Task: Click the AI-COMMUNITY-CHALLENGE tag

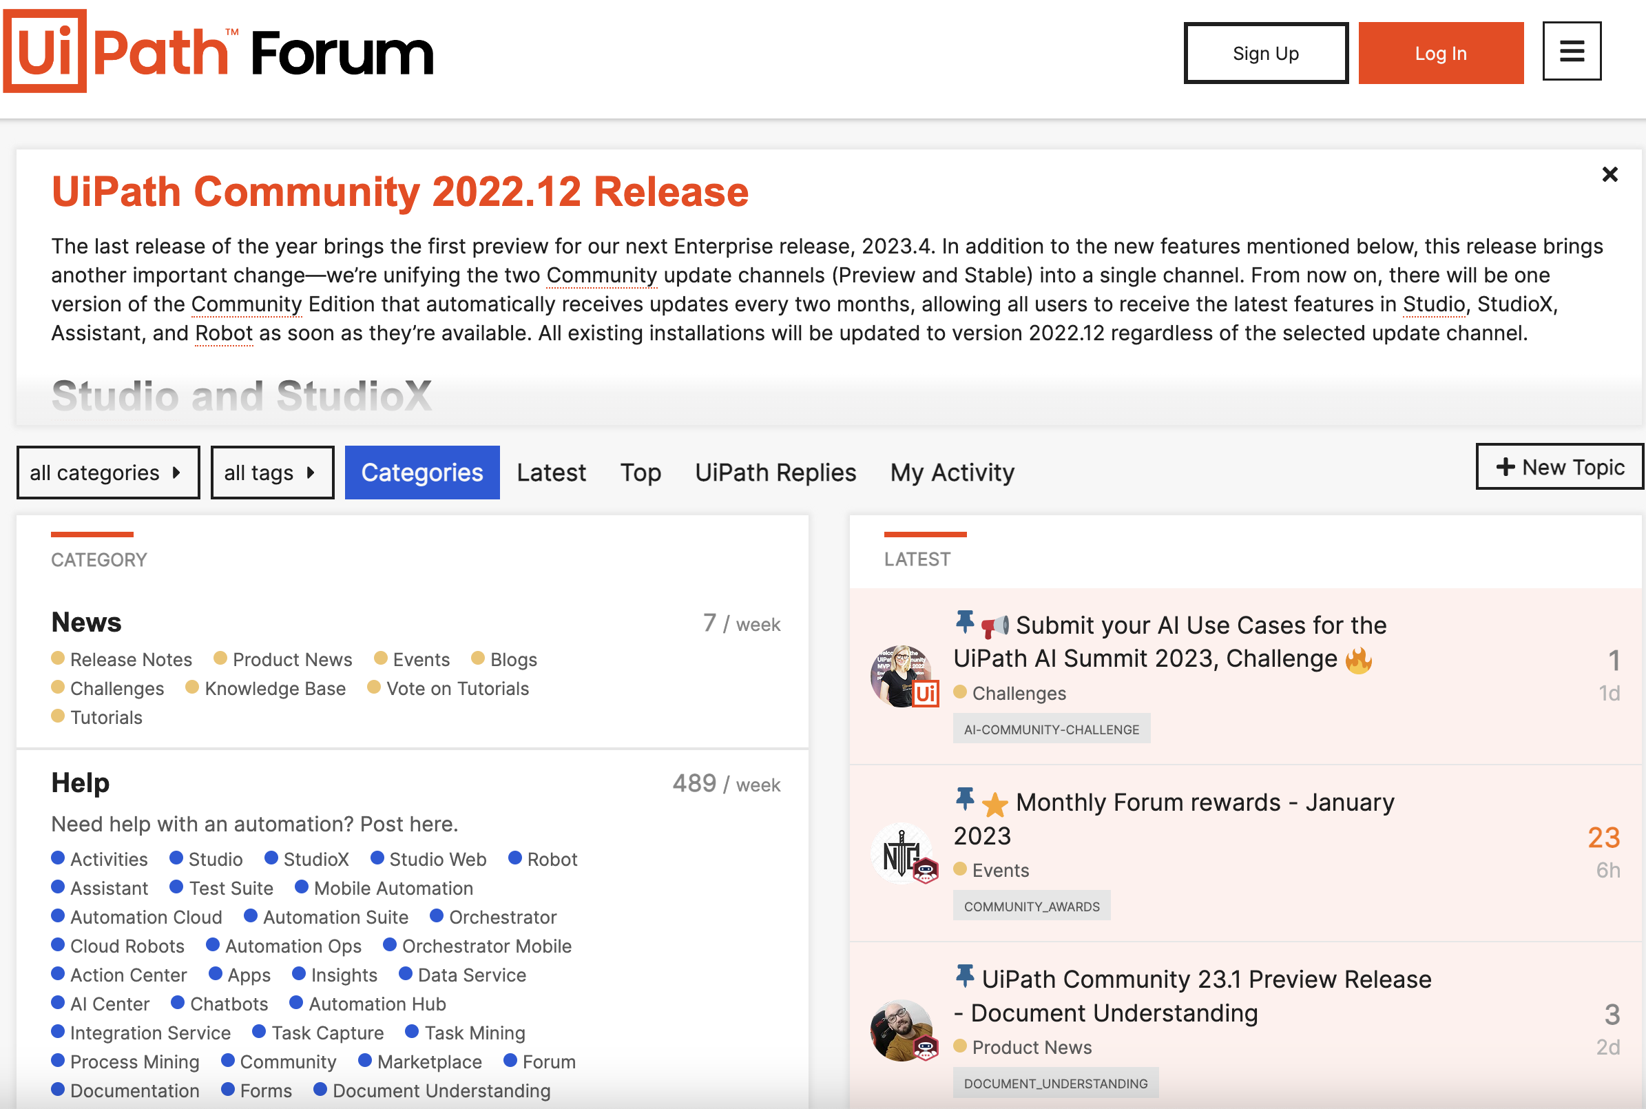Action: coord(1051,729)
